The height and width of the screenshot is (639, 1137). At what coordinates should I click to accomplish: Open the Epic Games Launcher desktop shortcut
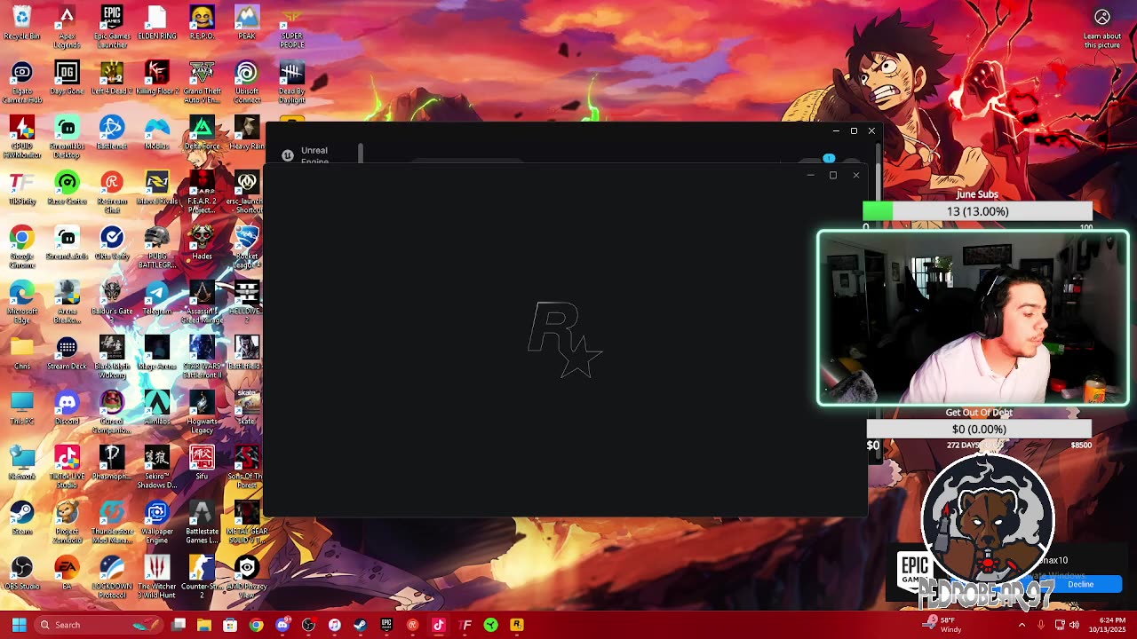[x=112, y=27]
